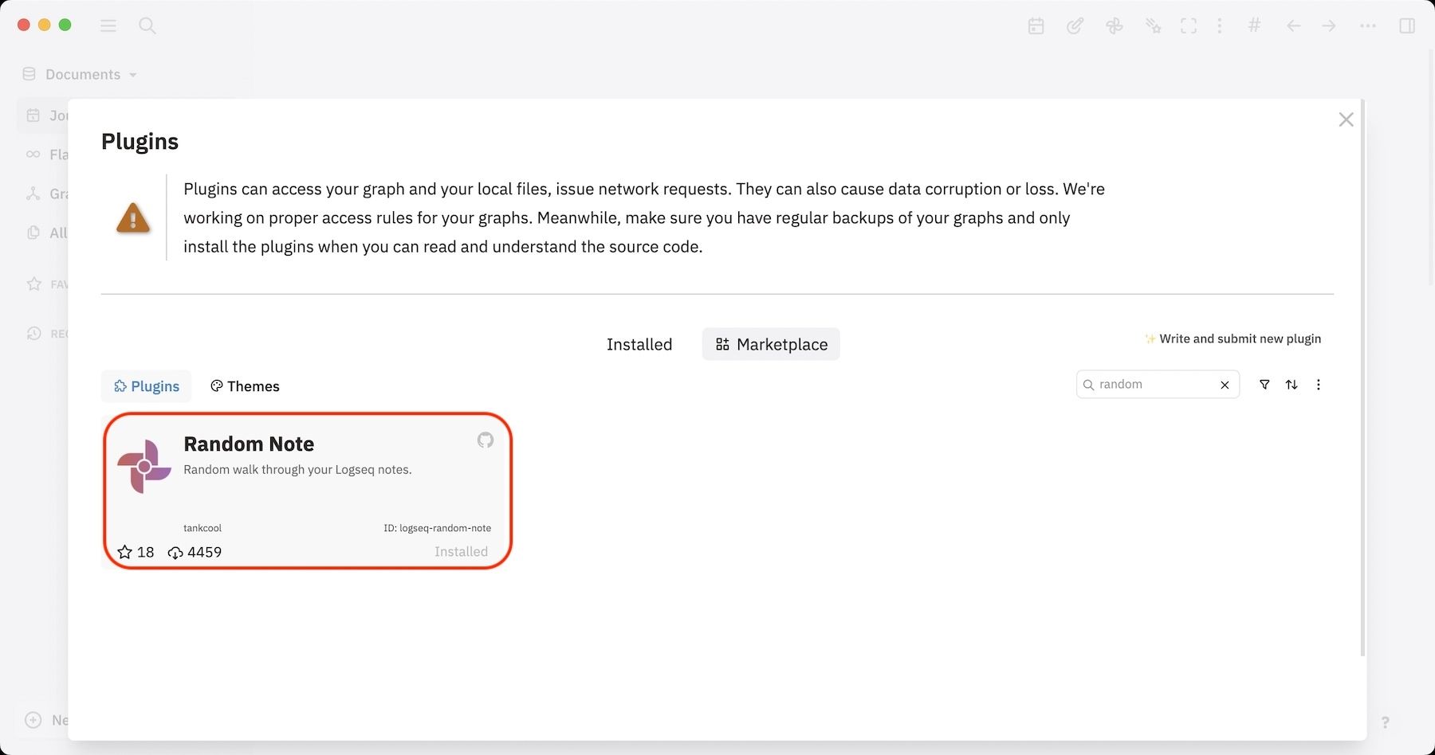This screenshot has width=1435, height=755.
Task: Click the plugin search input field
Action: coord(1156,385)
